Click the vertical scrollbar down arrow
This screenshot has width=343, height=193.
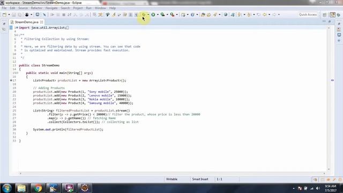click(x=329, y=169)
